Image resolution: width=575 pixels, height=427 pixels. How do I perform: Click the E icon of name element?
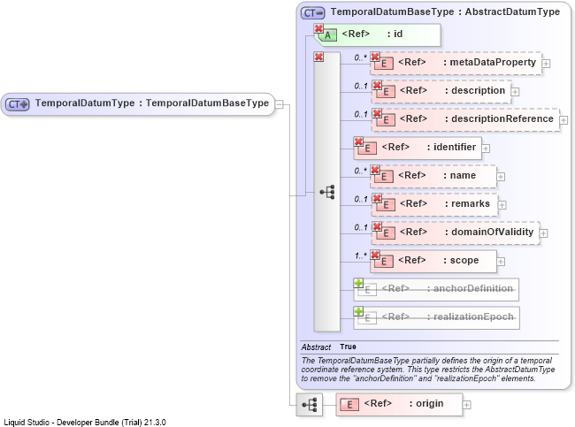tap(384, 177)
